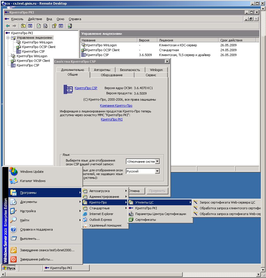Click the Лицензия column header
266x278 pixels.
click(x=188, y=40)
